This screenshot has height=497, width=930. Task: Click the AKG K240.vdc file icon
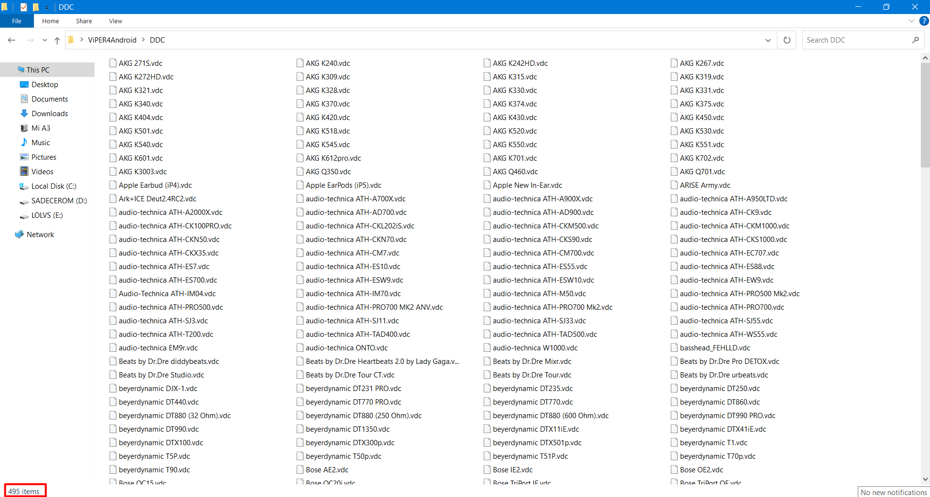click(300, 63)
